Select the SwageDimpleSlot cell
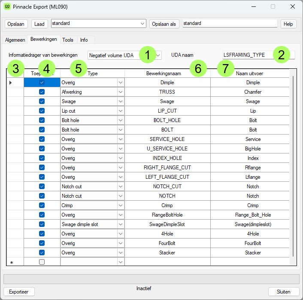Screen dimensions: 303x300 pos(167,224)
